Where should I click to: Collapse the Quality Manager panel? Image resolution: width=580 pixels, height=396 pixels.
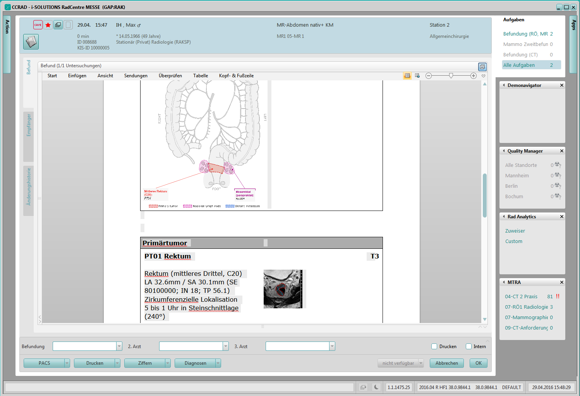(x=504, y=151)
